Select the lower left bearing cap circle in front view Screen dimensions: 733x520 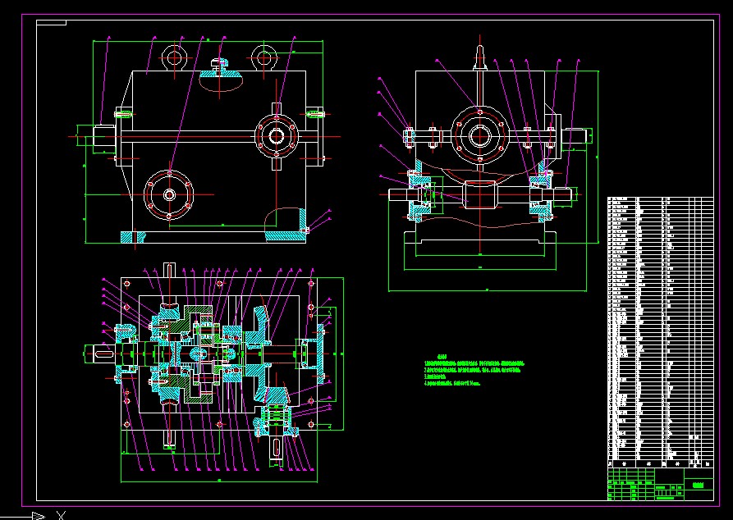[169, 195]
